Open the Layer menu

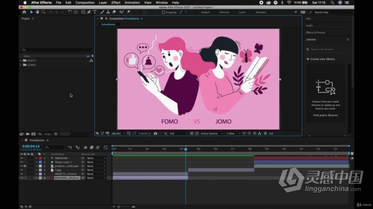(103, 3)
